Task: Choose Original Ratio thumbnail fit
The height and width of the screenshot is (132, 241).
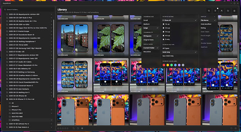Action: 151,40
